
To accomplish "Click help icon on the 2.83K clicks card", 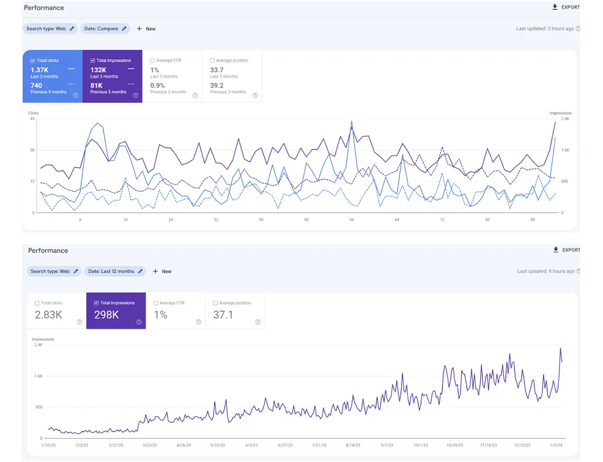I will point(80,322).
